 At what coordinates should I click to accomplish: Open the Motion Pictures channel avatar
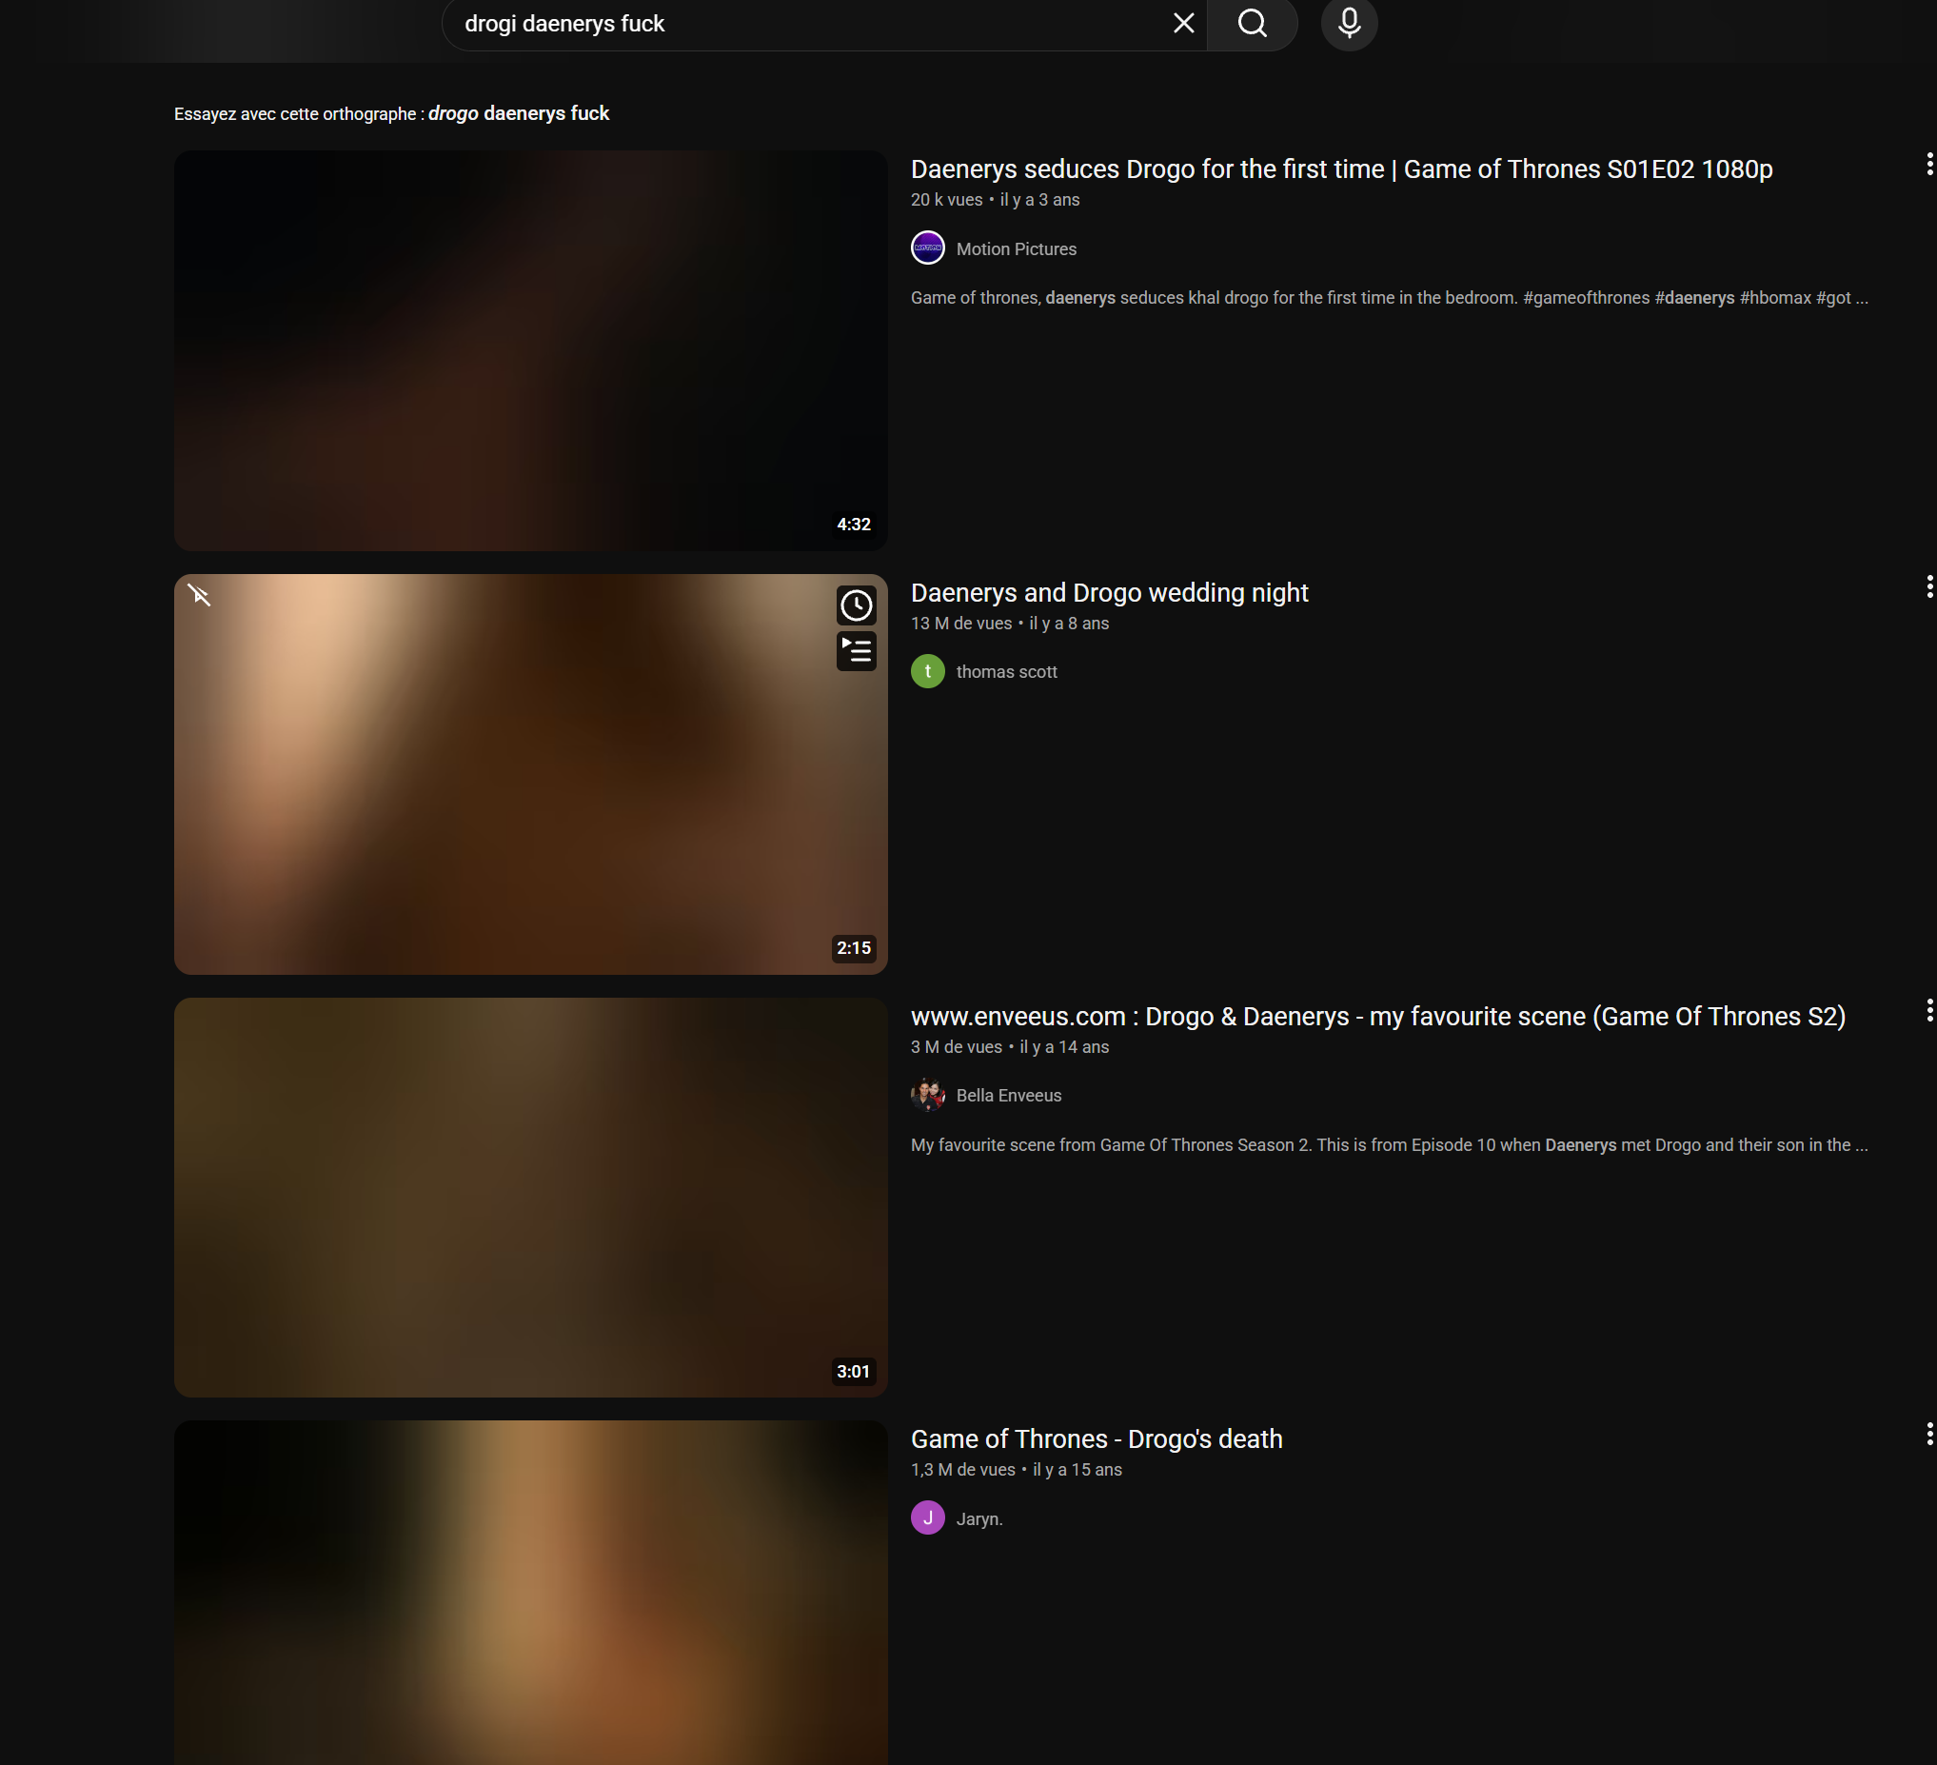(927, 248)
